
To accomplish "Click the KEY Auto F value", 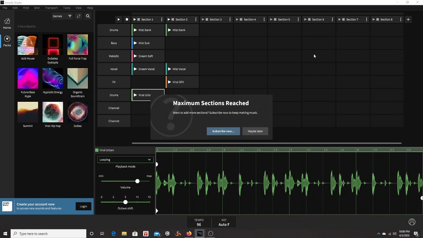I will coord(224,225).
